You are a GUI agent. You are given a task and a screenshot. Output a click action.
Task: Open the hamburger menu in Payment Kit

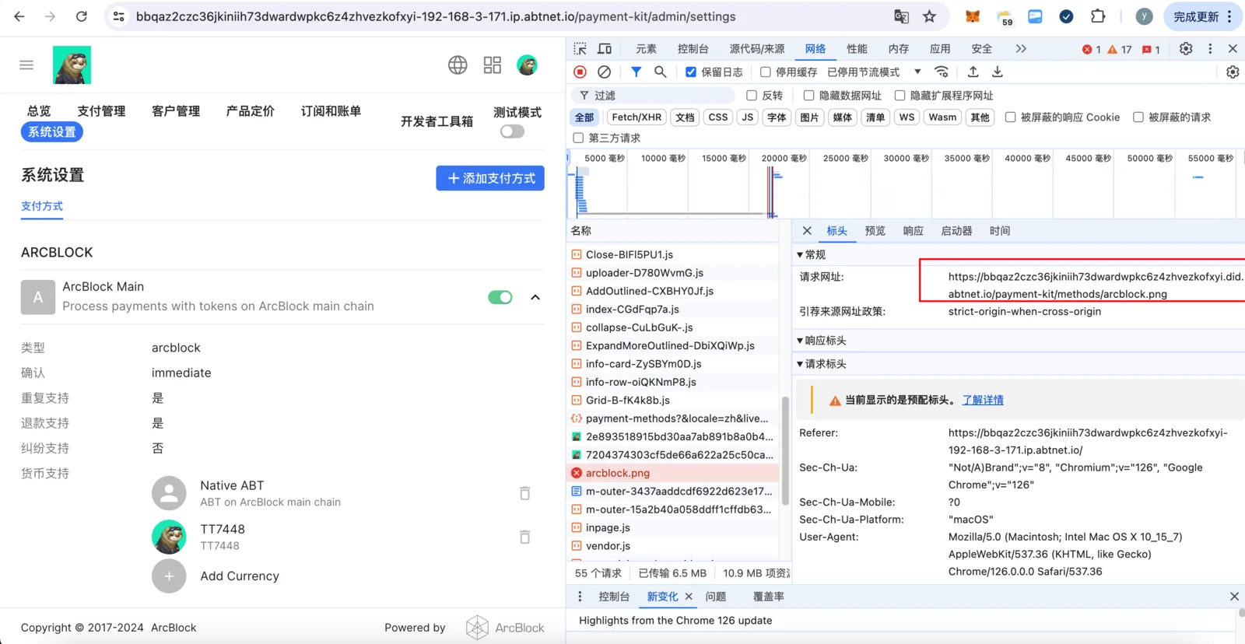pos(26,65)
